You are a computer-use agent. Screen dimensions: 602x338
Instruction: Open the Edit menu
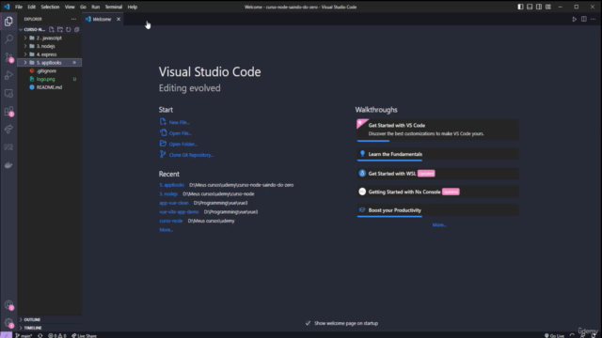pyautogui.click(x=31, y=7)
